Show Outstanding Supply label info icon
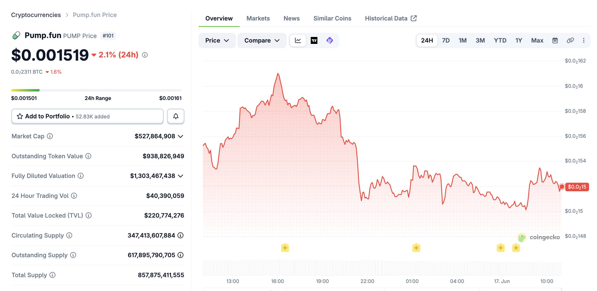597x291 pixels. (x=73, y=255)
